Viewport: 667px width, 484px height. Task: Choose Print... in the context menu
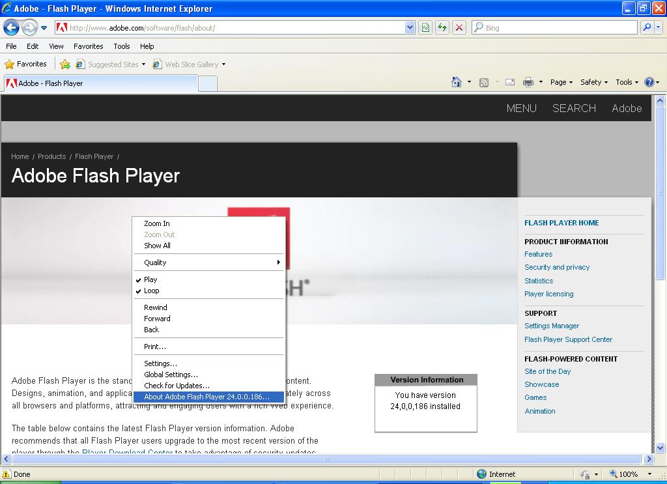click(208, 347)
